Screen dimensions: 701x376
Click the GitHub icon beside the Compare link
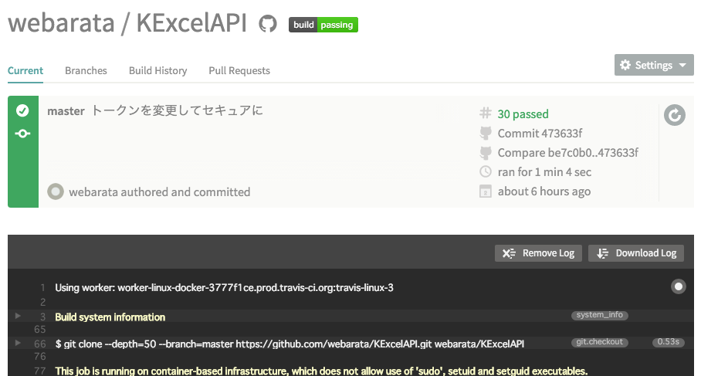(x=486, y=152)
